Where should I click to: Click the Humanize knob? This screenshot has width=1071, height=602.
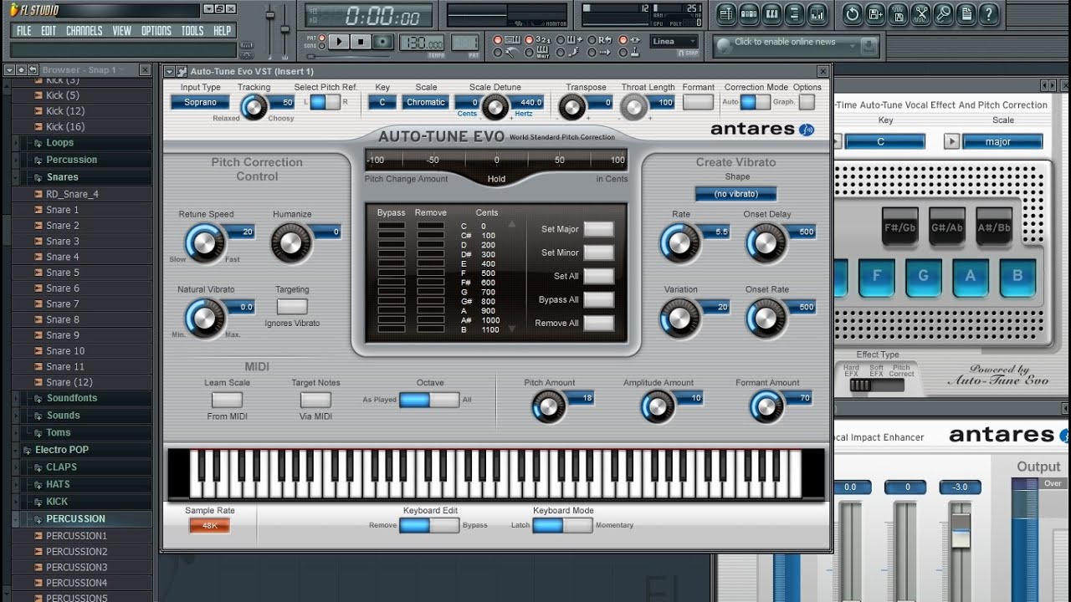290,243
